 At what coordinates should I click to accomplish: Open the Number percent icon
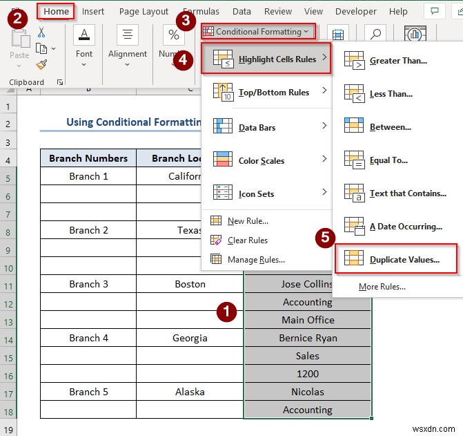pos(174,35)
